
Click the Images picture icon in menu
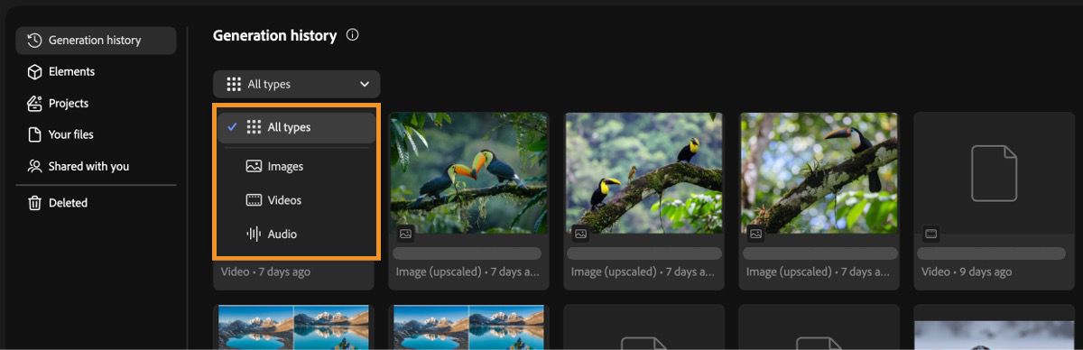point(254,167)
